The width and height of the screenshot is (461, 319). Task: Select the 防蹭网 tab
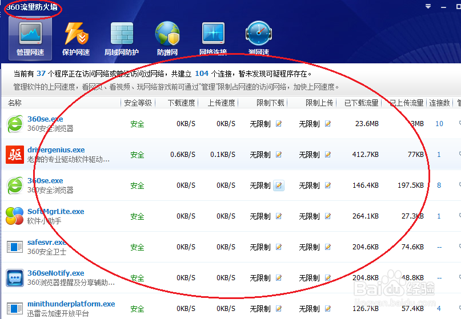coord(167,38)
